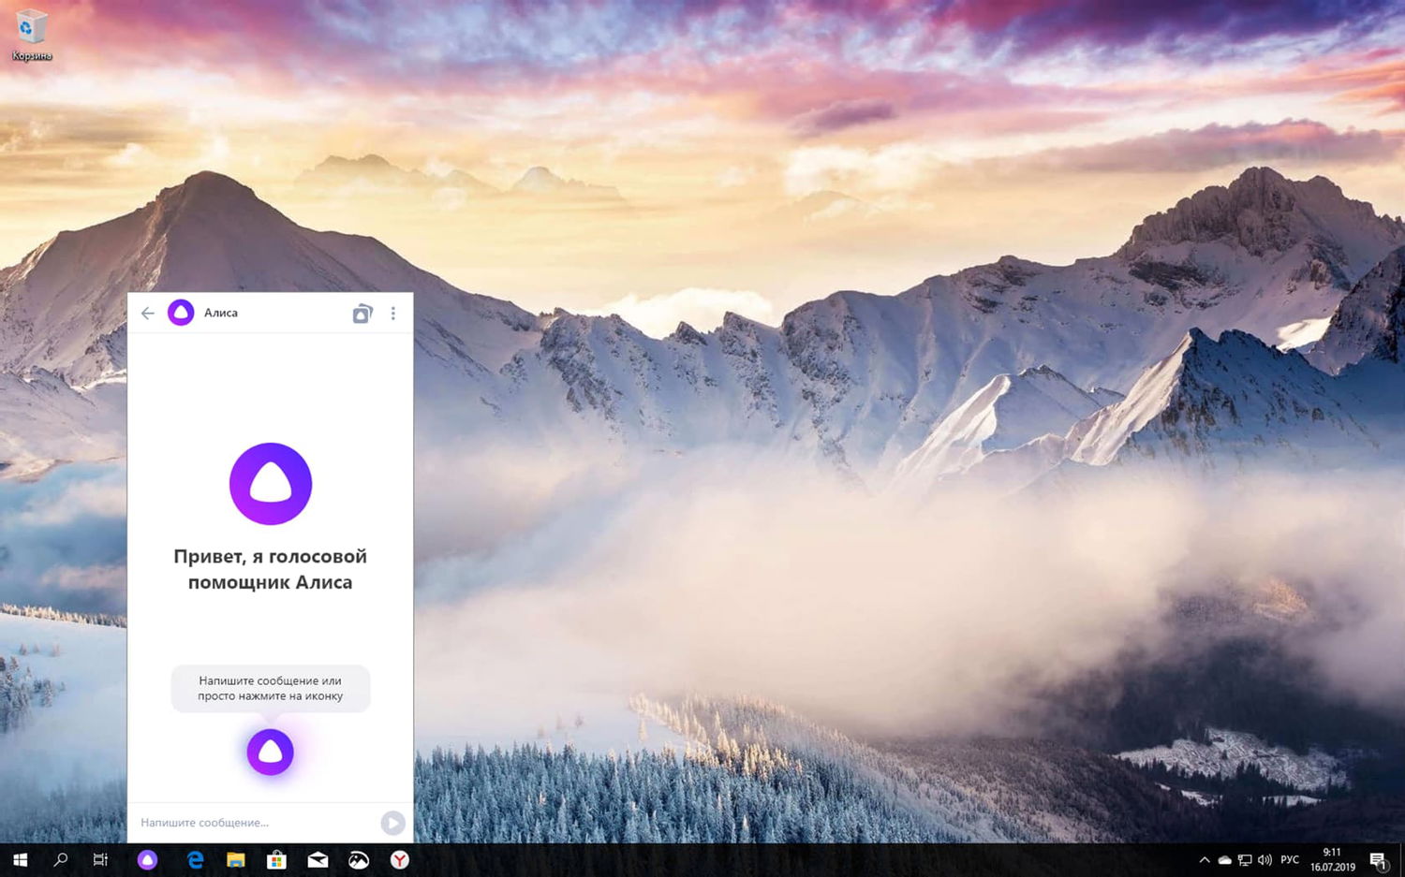Open the РУС keyboard layout selector
Screen dimensions: 1405x877
click(x=1290, y=859)
